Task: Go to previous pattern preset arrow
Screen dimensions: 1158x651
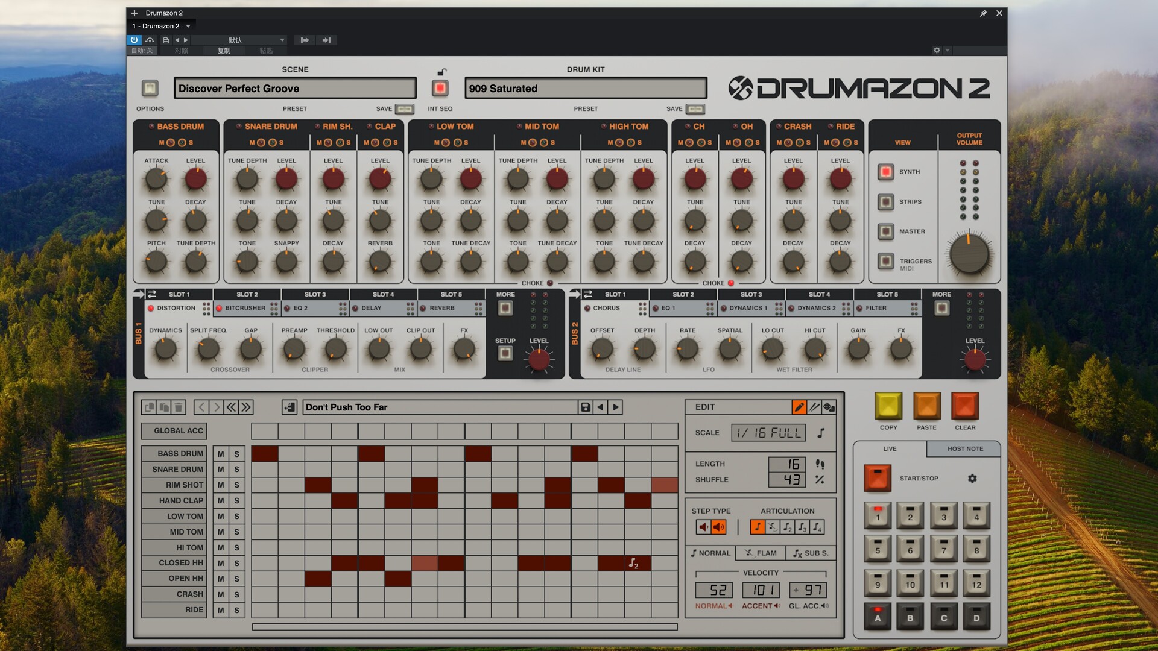Action: (x=600, y=407)
